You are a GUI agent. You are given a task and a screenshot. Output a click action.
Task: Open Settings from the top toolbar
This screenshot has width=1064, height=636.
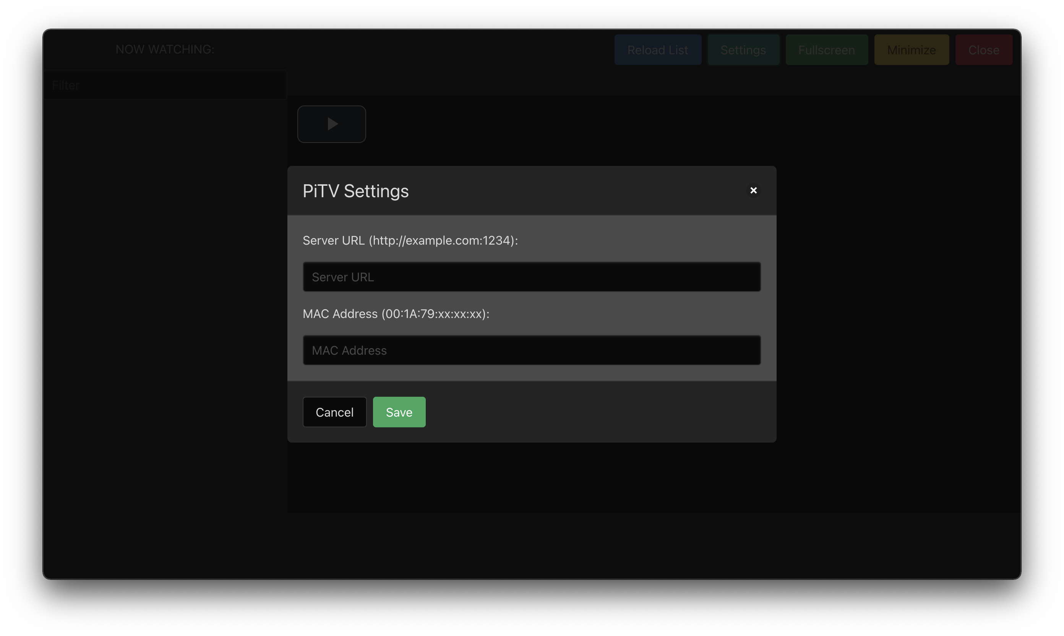coord(743,49)
